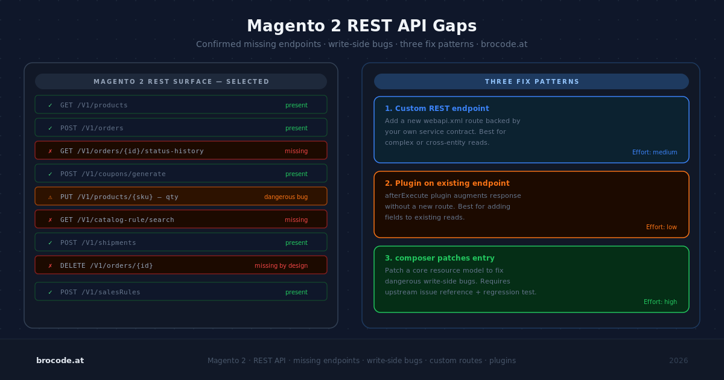724x380 pixels.
Task: Click the warning triangle icon beside PUT products qty
Action: (x=50, y=197)
